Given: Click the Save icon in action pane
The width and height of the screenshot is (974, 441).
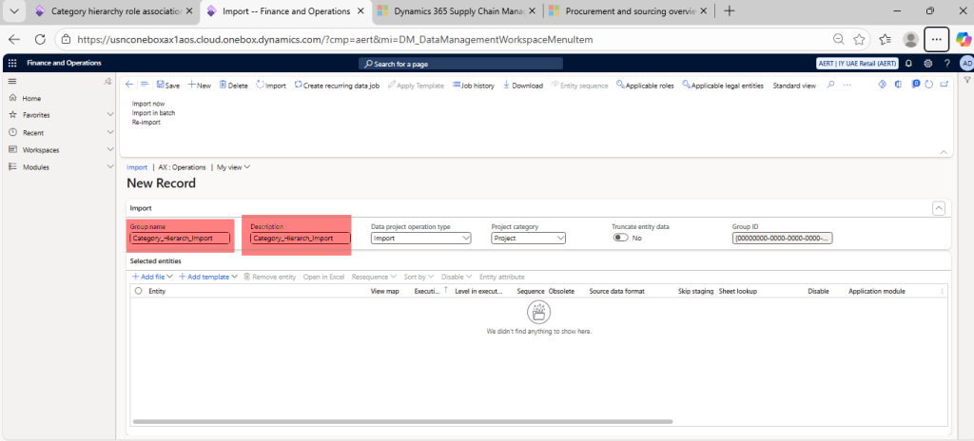Looking at the screenshot, I should pos(161,86).
